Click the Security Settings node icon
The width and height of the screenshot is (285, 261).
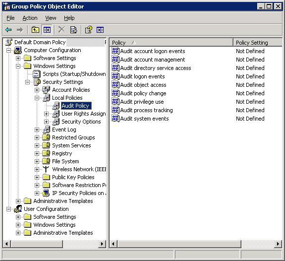pyautogui.click(x=37, y=82)
